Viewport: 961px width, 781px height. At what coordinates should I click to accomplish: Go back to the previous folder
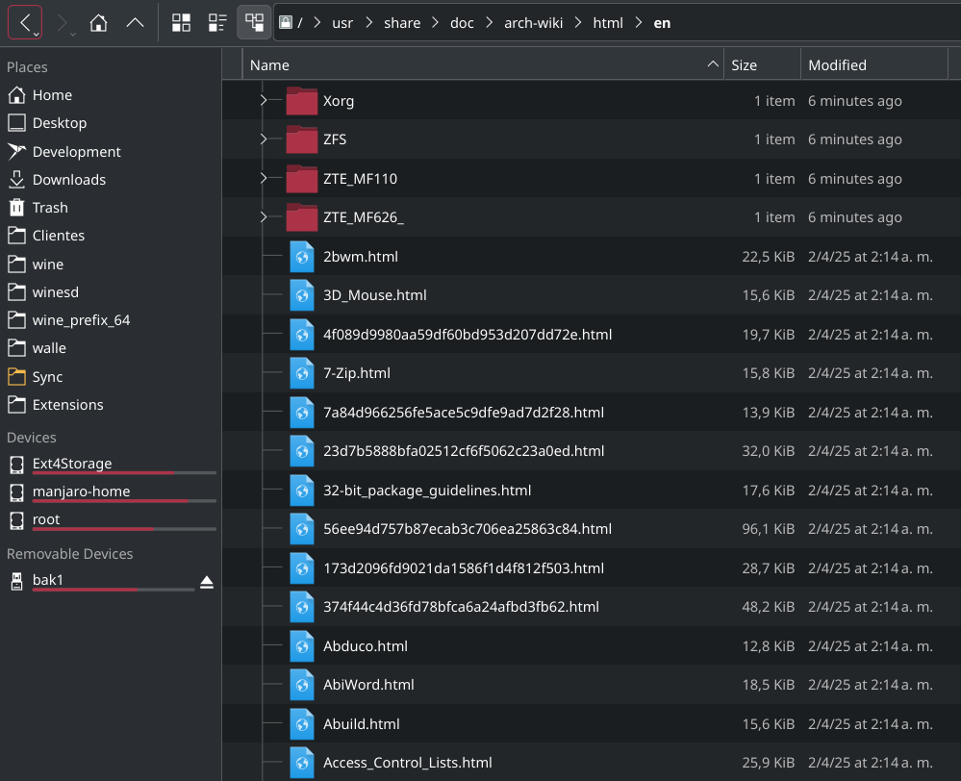[25, 23]
